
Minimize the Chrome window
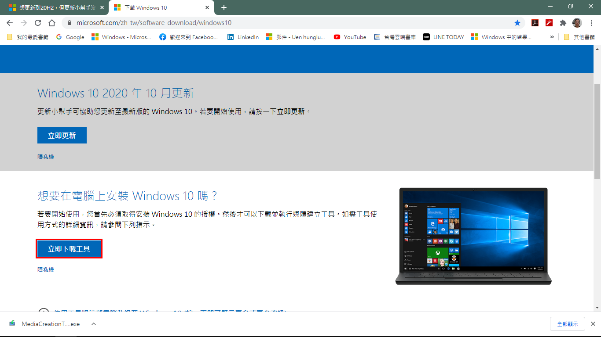(x=550, y=7)
